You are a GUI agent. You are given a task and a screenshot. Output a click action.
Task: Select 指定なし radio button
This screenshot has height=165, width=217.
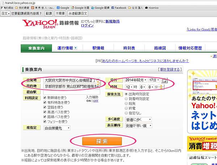coord(126,113)
